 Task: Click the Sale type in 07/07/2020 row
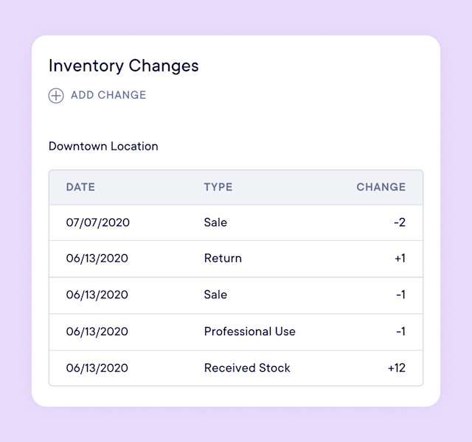click(215, 222)
